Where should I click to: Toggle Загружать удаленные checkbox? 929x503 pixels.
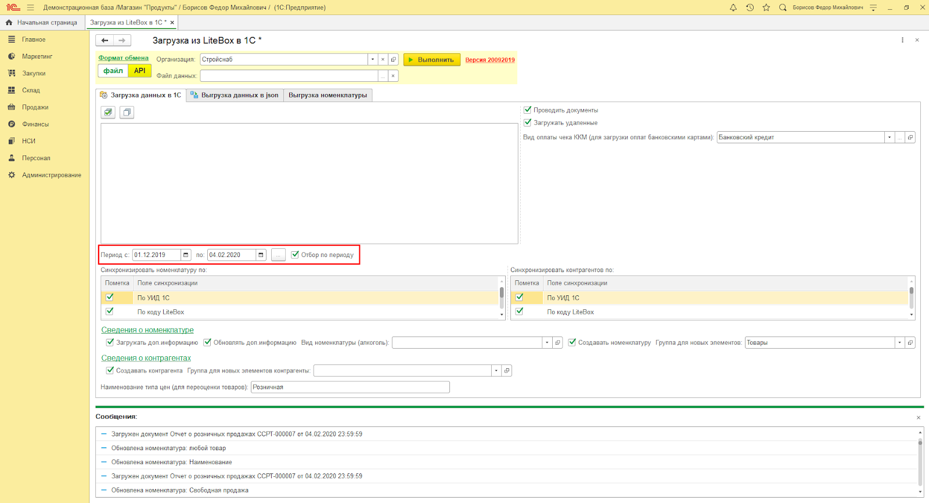click(x=528, y=122)
